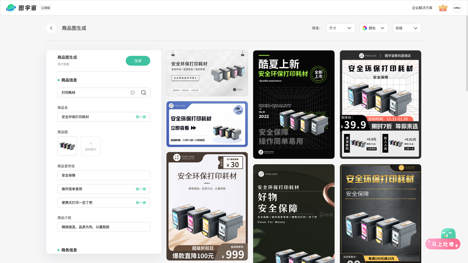The image size is (468, 263).
Task: Click the color wheel icon in filters
Action: point(365,28)
